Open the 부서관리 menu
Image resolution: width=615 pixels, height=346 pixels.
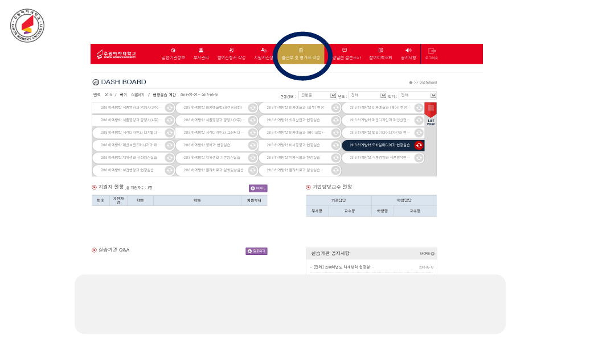[201, 53]
